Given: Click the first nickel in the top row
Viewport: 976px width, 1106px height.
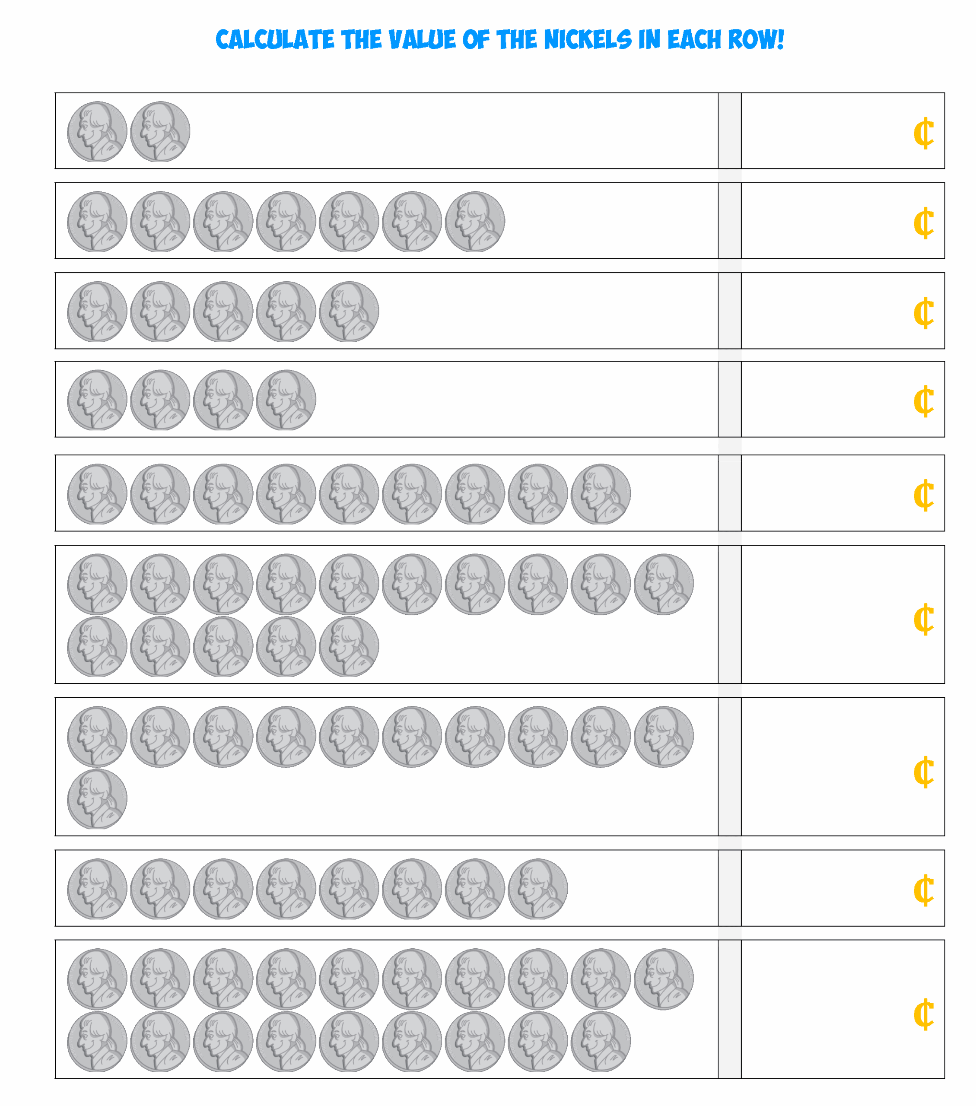Looking at the screenshot, I should tap(97, 131).
